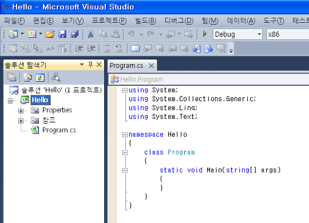Screen dimensions: 309x223
Task: Click the Add New Item icon
Action: coord(31,34)
